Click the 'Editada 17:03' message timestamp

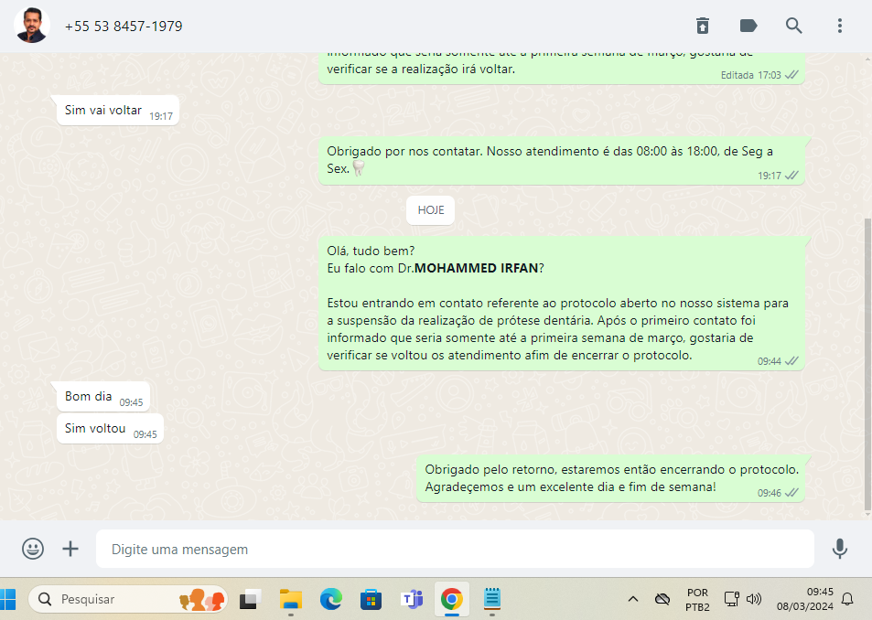coord(751,75)
